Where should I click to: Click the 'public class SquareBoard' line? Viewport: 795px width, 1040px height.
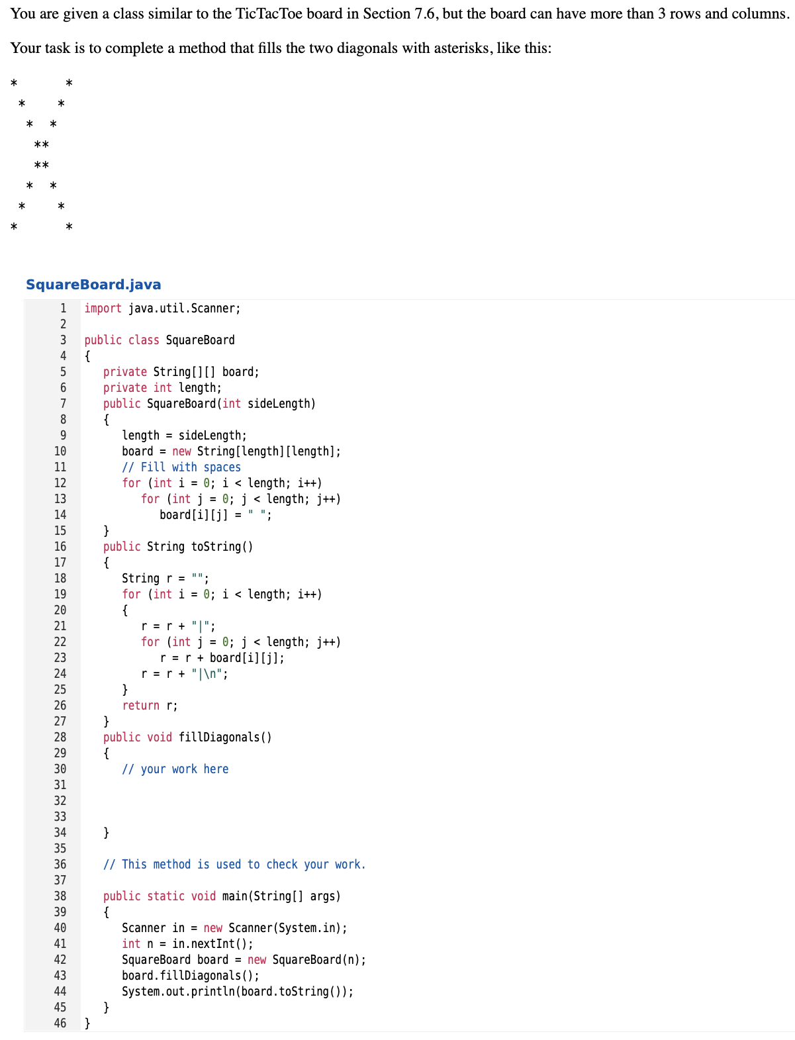tap(160, 340)
